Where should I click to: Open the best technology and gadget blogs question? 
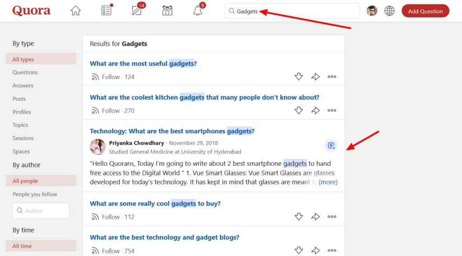pos(164,238)
